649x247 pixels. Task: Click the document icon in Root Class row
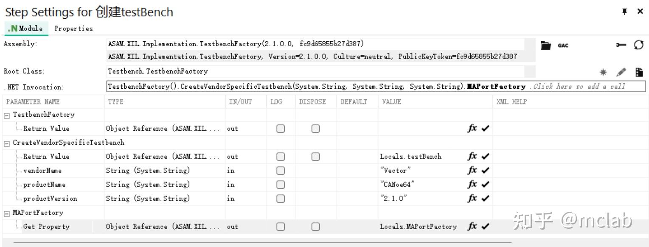point(639,72)
